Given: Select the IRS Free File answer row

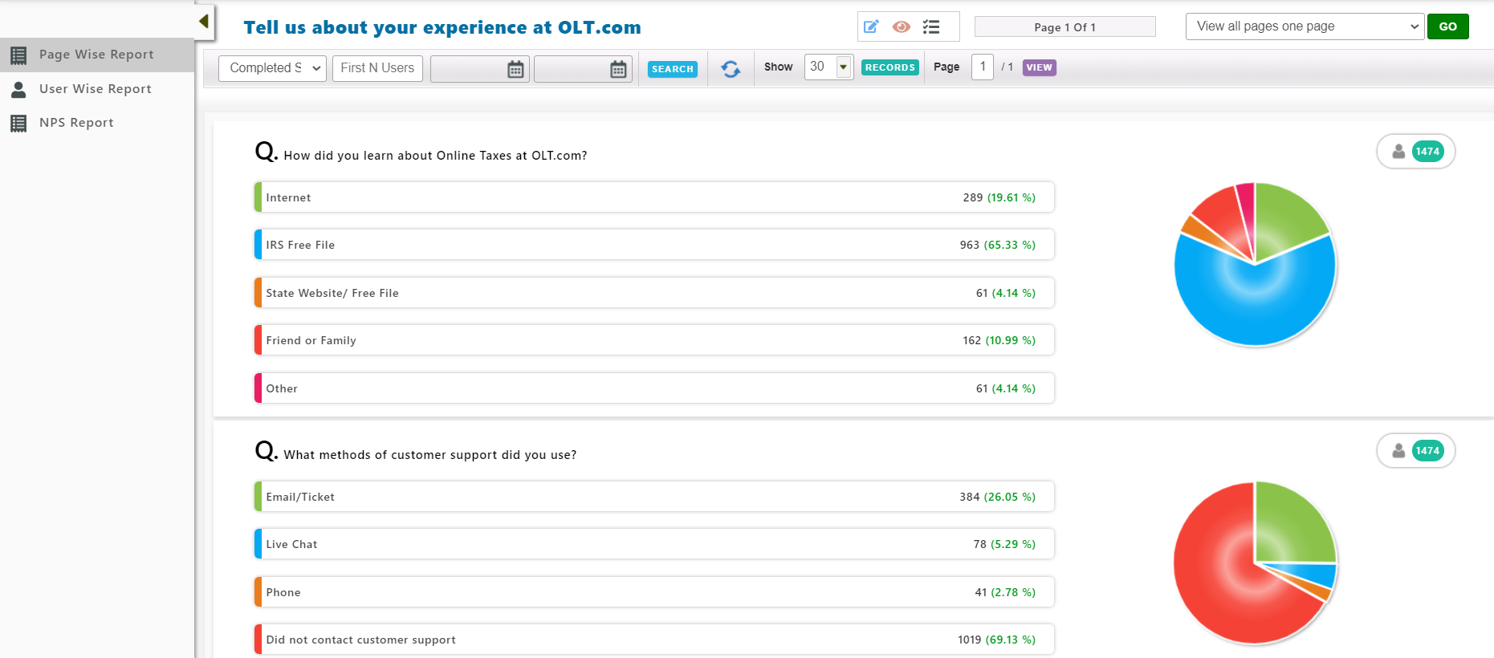Looking at the screenshot, I should point(654,245).
